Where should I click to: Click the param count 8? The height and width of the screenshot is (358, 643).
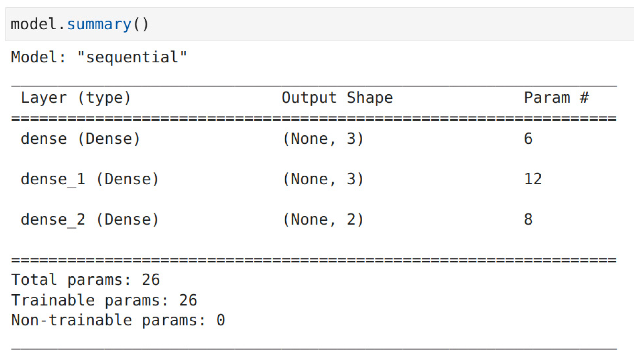528,220
